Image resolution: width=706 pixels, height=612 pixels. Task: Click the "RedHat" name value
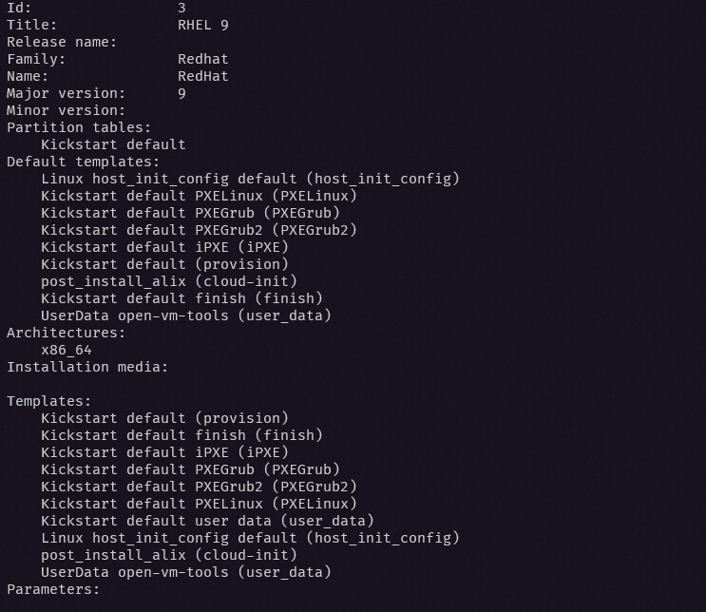(x=202, y=76)
